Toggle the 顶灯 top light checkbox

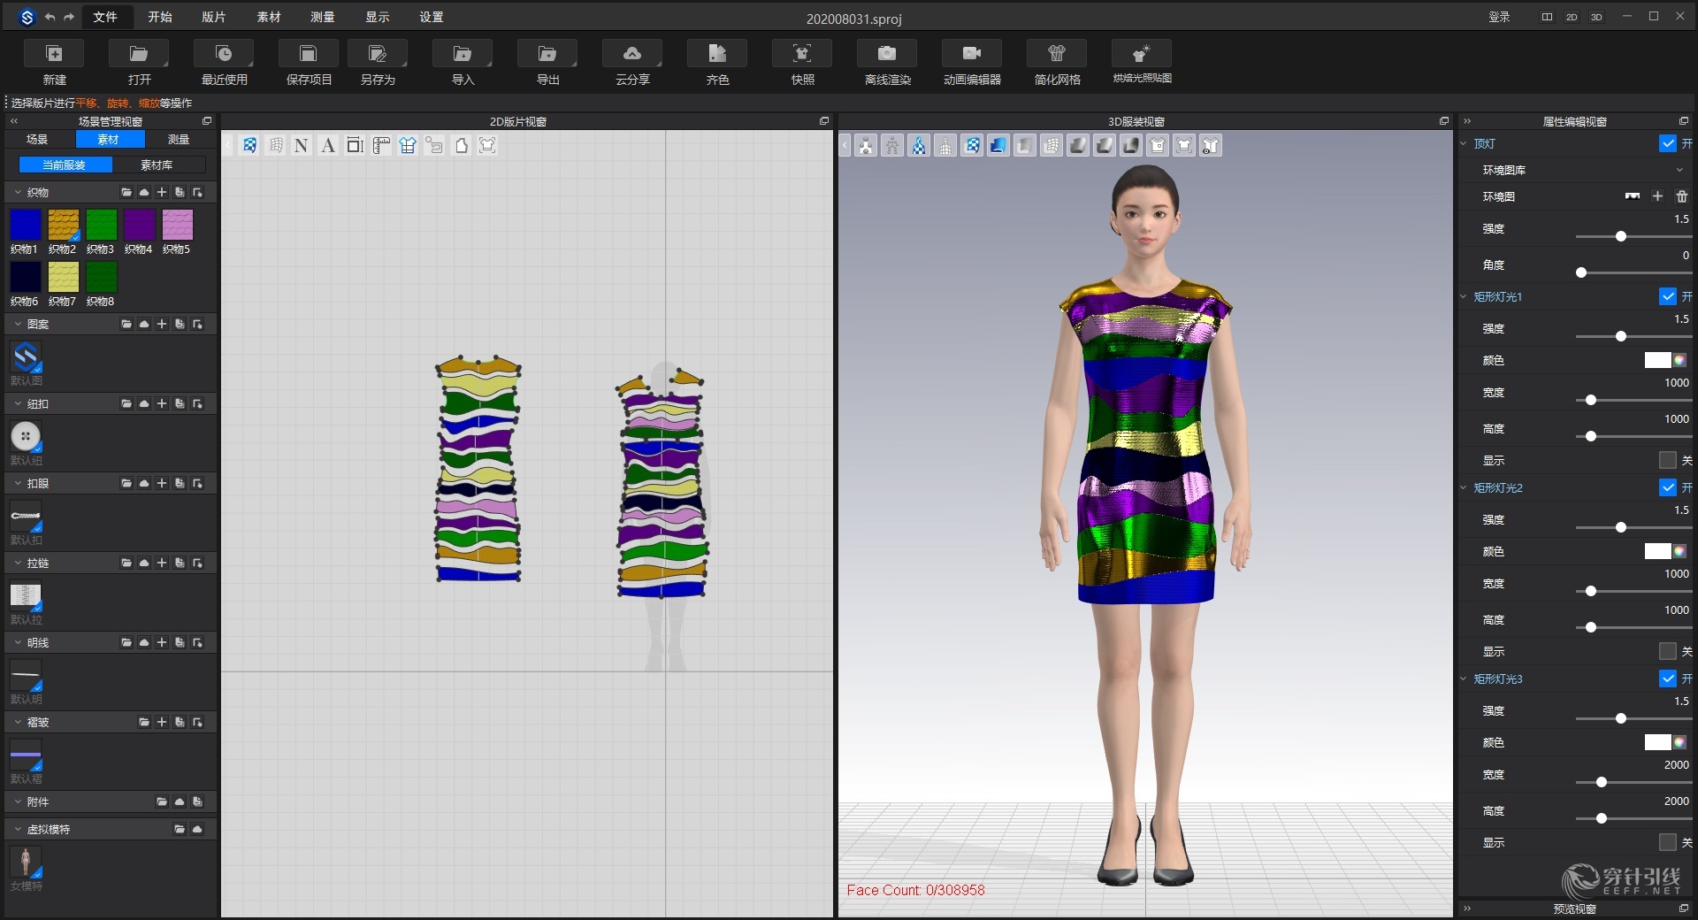1670,143
